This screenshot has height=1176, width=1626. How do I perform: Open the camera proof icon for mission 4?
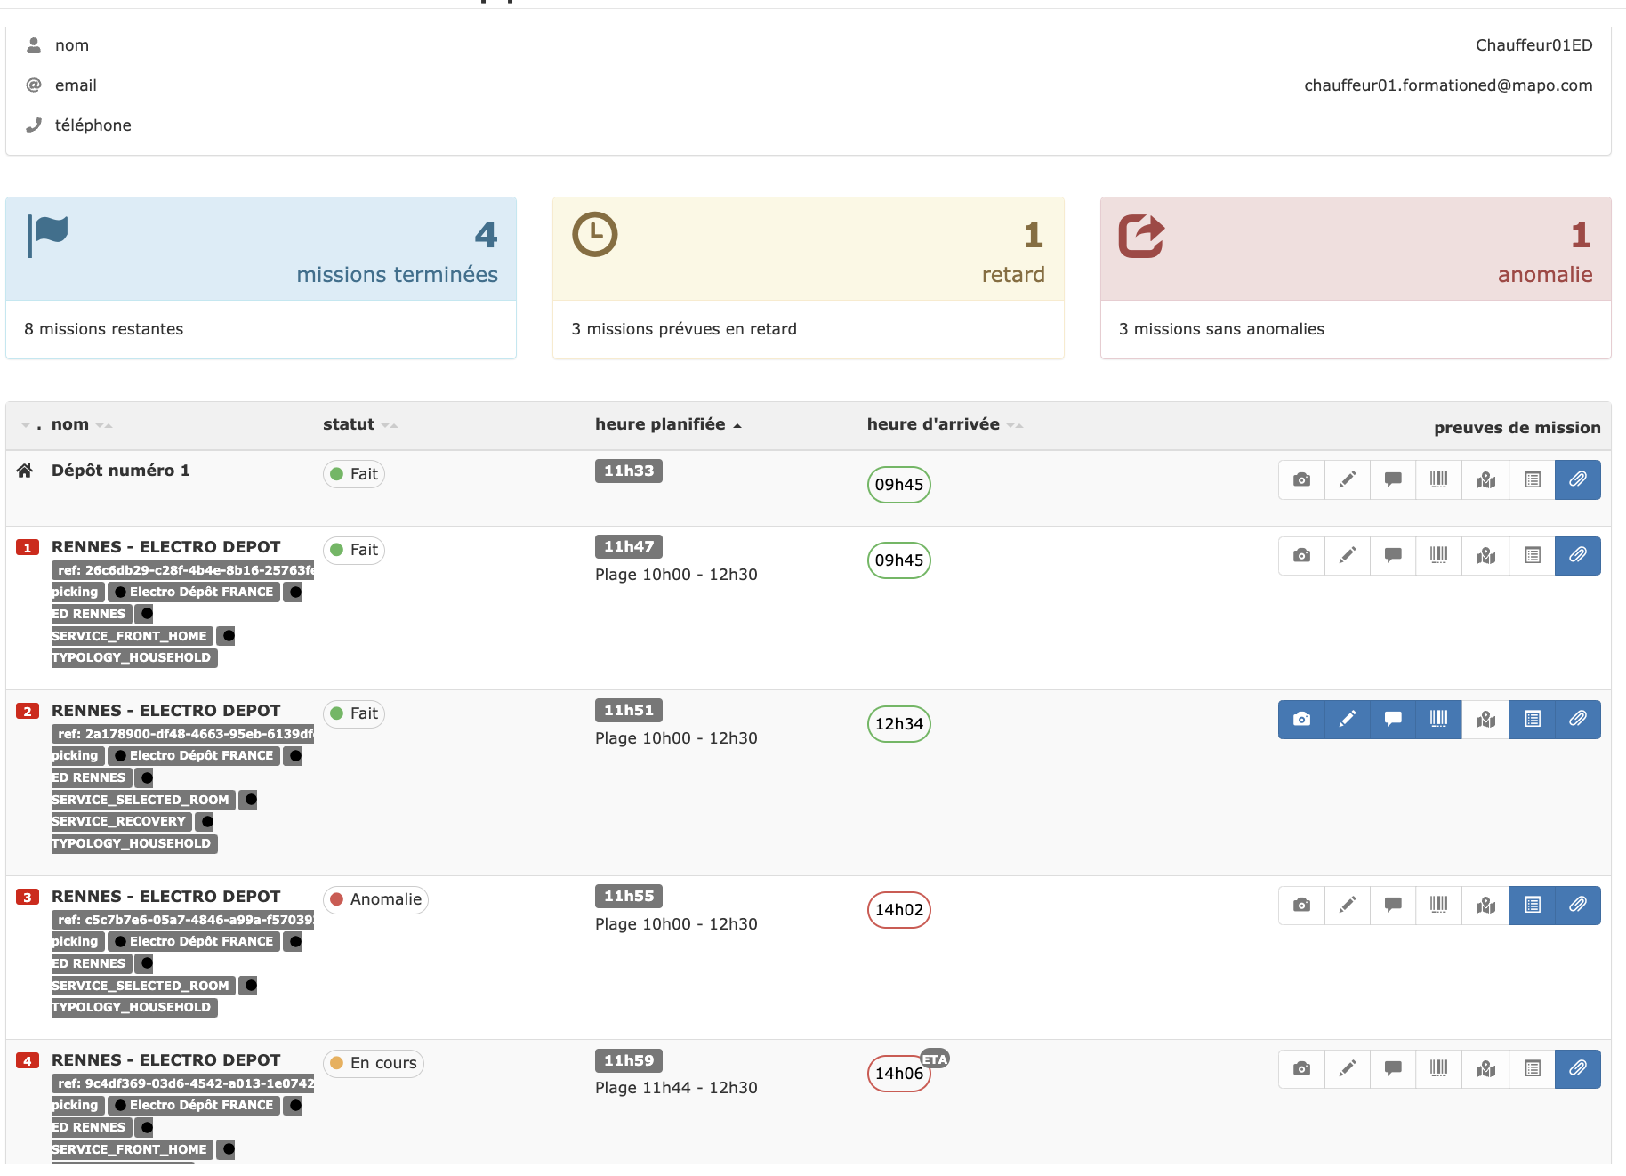tap(1301, 1068)
